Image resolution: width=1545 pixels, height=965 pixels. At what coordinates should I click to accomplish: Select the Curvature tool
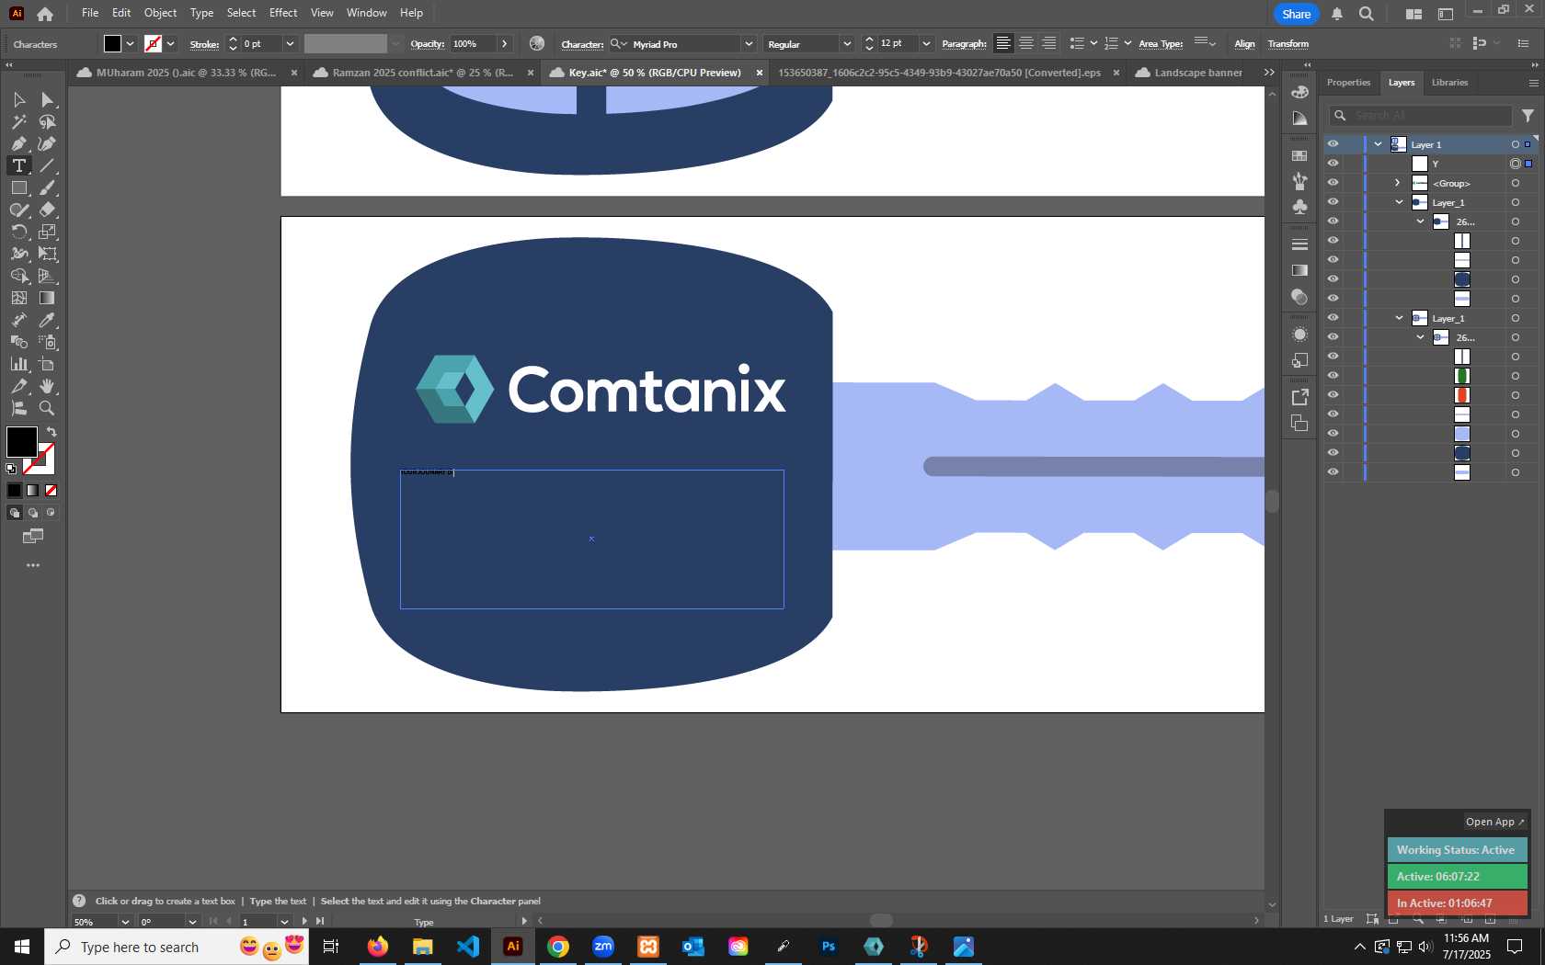[x=47, y=143]
